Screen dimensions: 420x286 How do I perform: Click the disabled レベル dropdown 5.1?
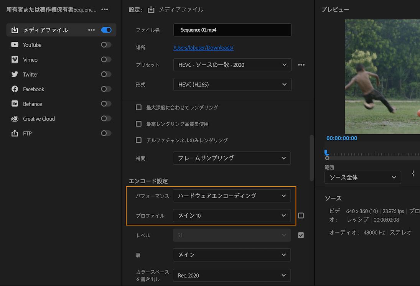(x=232, y=235)
